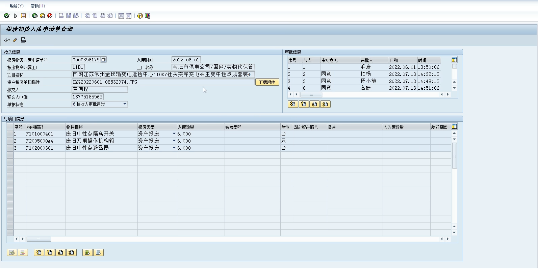This screenshot has width=538, height=269.
Task: Select row 2 selector for F2005000A4
Action: (x=10, y=141)
